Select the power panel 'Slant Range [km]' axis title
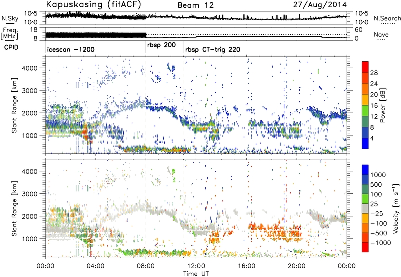Screen dimensions: 401x277 pos(14,105)
